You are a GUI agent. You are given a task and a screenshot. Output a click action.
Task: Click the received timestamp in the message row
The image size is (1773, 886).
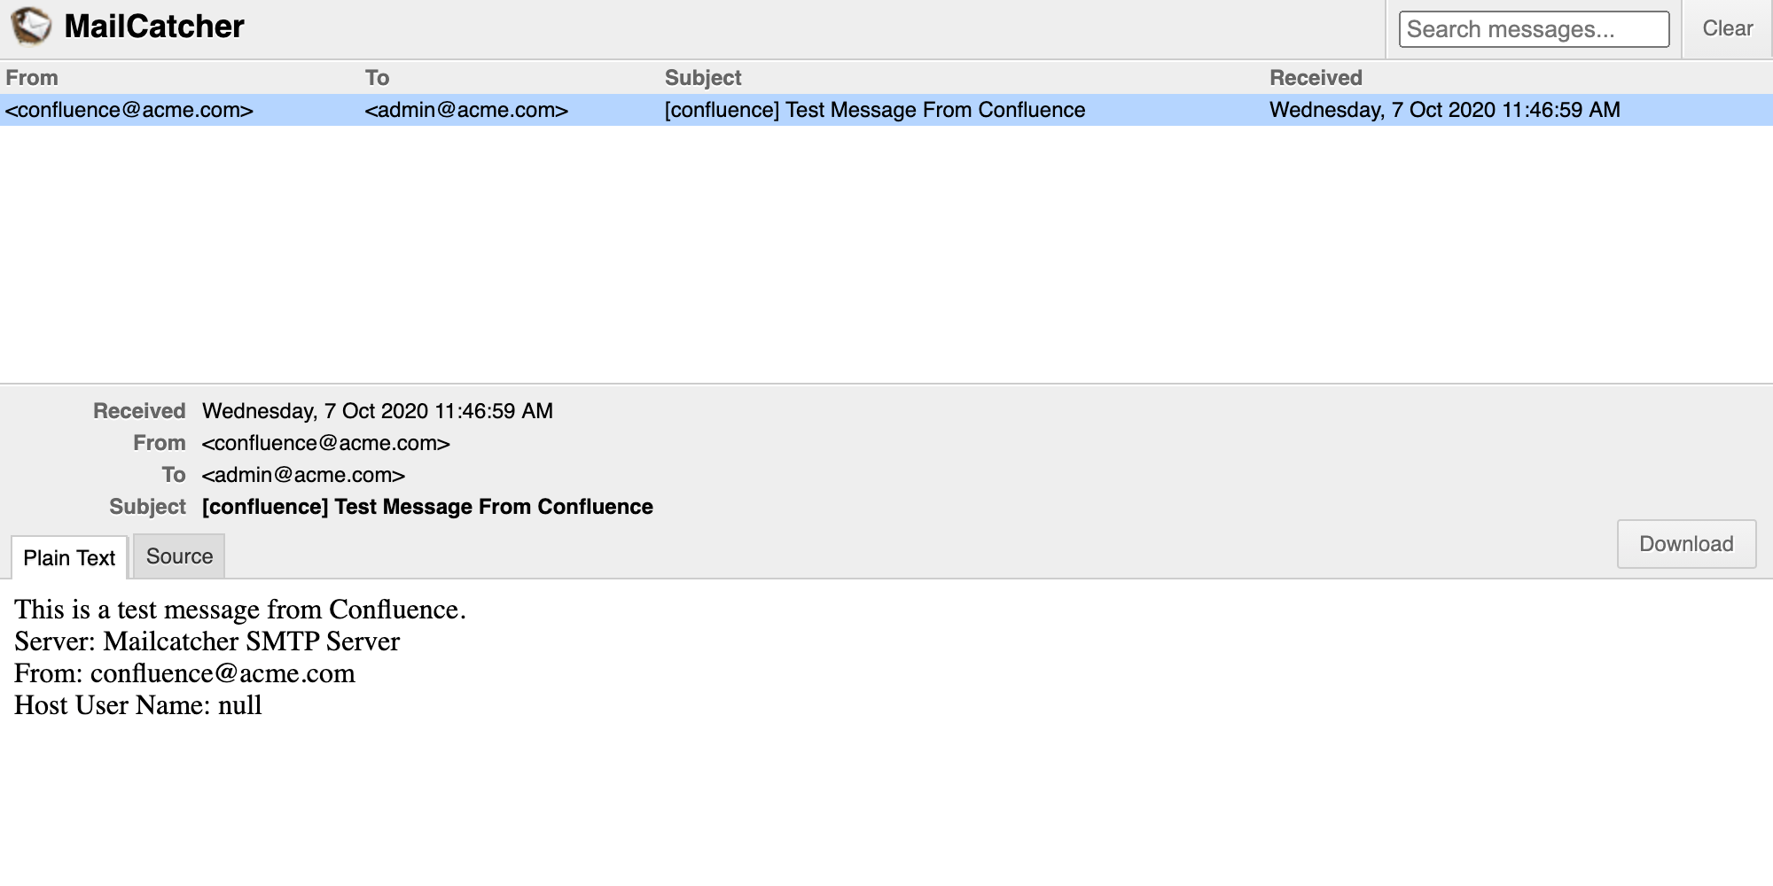[1444, 110]
